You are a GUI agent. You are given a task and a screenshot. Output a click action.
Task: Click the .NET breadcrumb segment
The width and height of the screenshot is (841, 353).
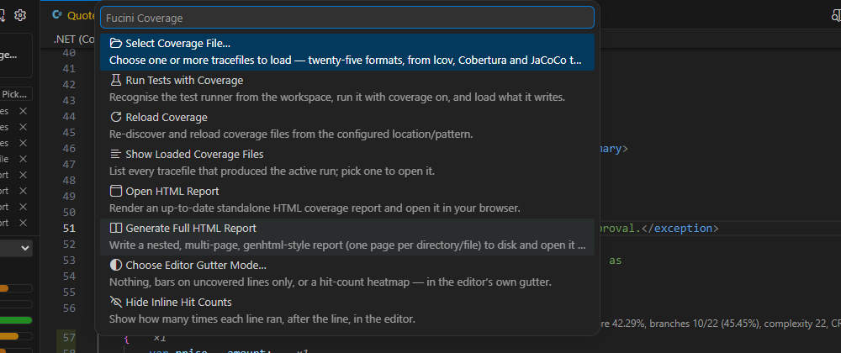pyautogui.click(x=74, y=40)
